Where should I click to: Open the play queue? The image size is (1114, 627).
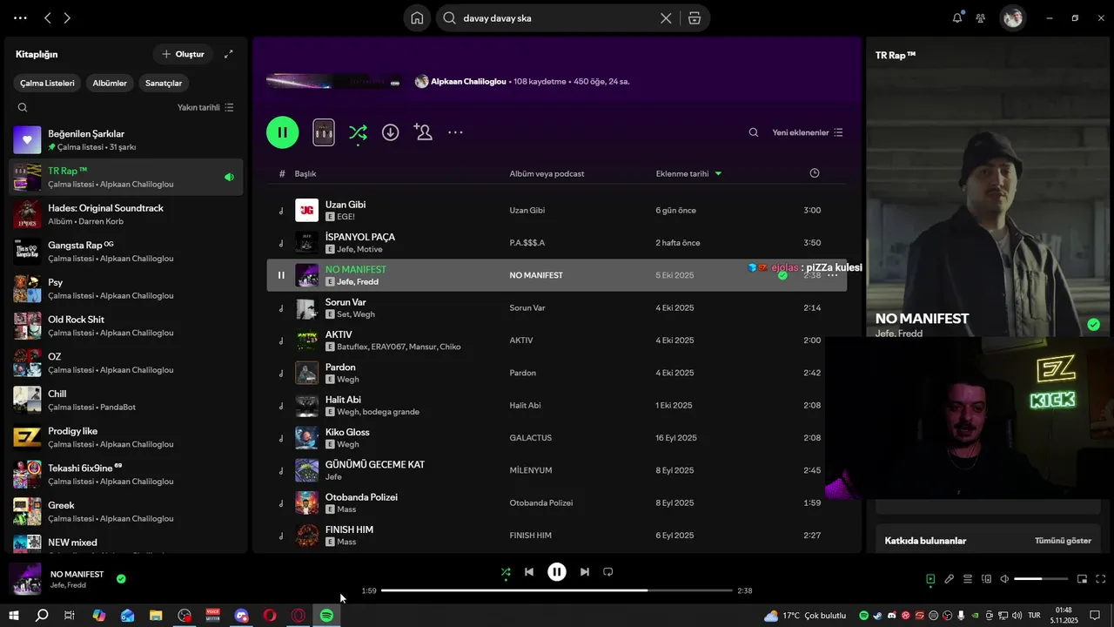coord(968,579)
